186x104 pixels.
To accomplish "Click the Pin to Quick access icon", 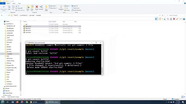I will click(4, 7).
